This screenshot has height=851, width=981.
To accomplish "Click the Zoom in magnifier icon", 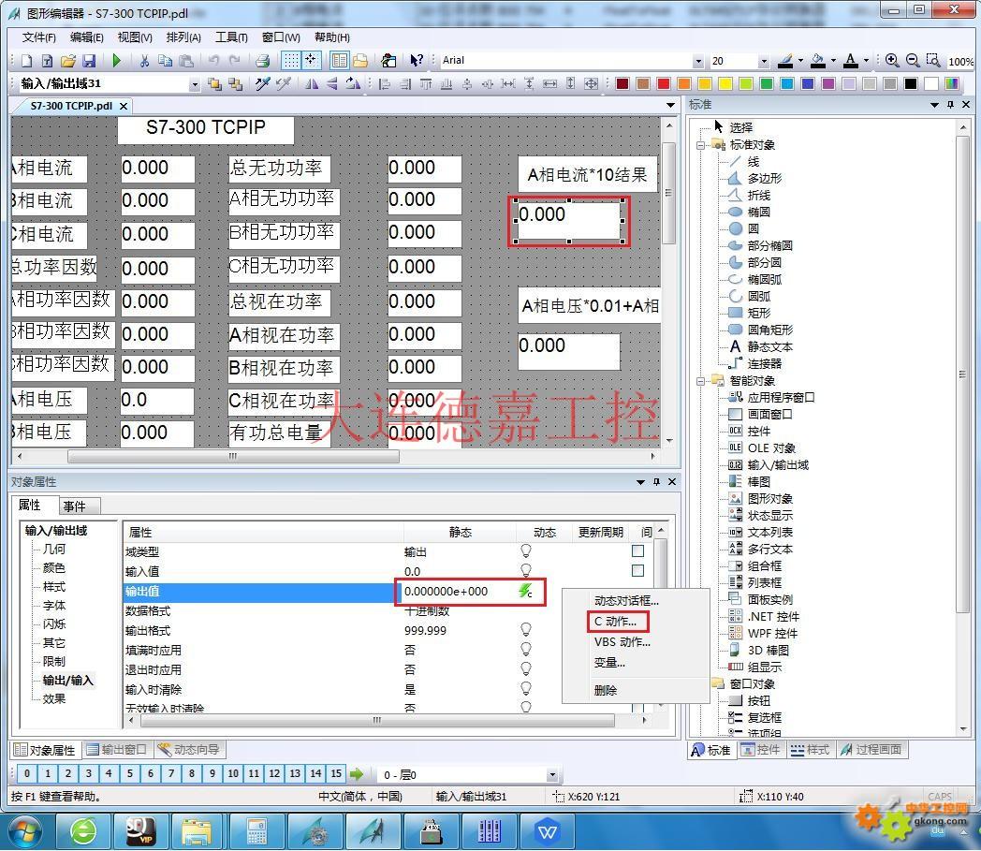I will [x=892, y=60].
